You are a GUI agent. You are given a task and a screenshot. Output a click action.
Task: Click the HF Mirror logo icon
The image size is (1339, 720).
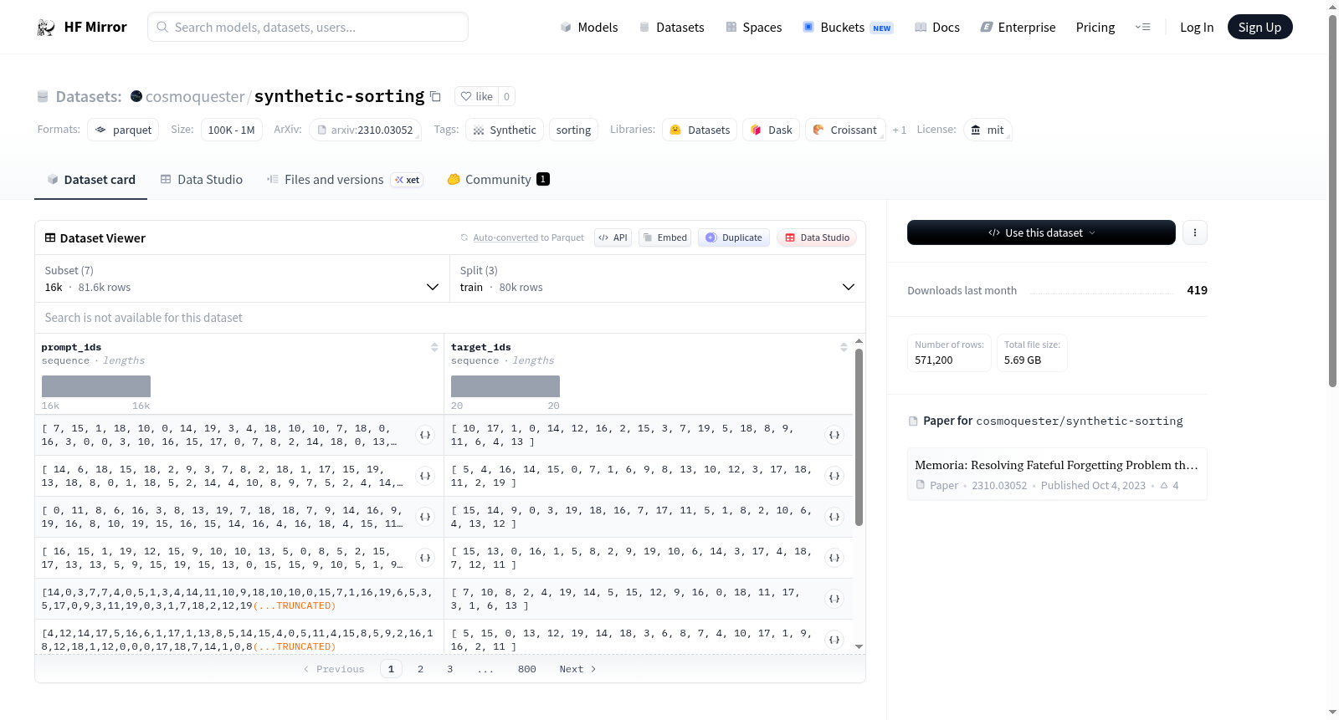tap(46, 28)
